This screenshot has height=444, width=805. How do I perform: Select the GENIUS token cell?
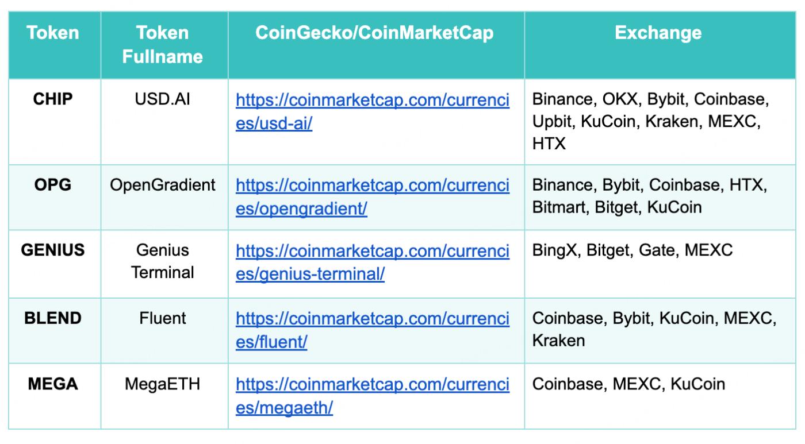pos(53,251)
